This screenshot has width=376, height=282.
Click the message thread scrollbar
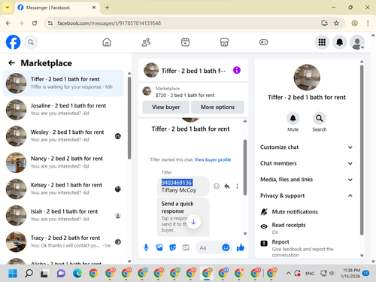tap(245, 168)
